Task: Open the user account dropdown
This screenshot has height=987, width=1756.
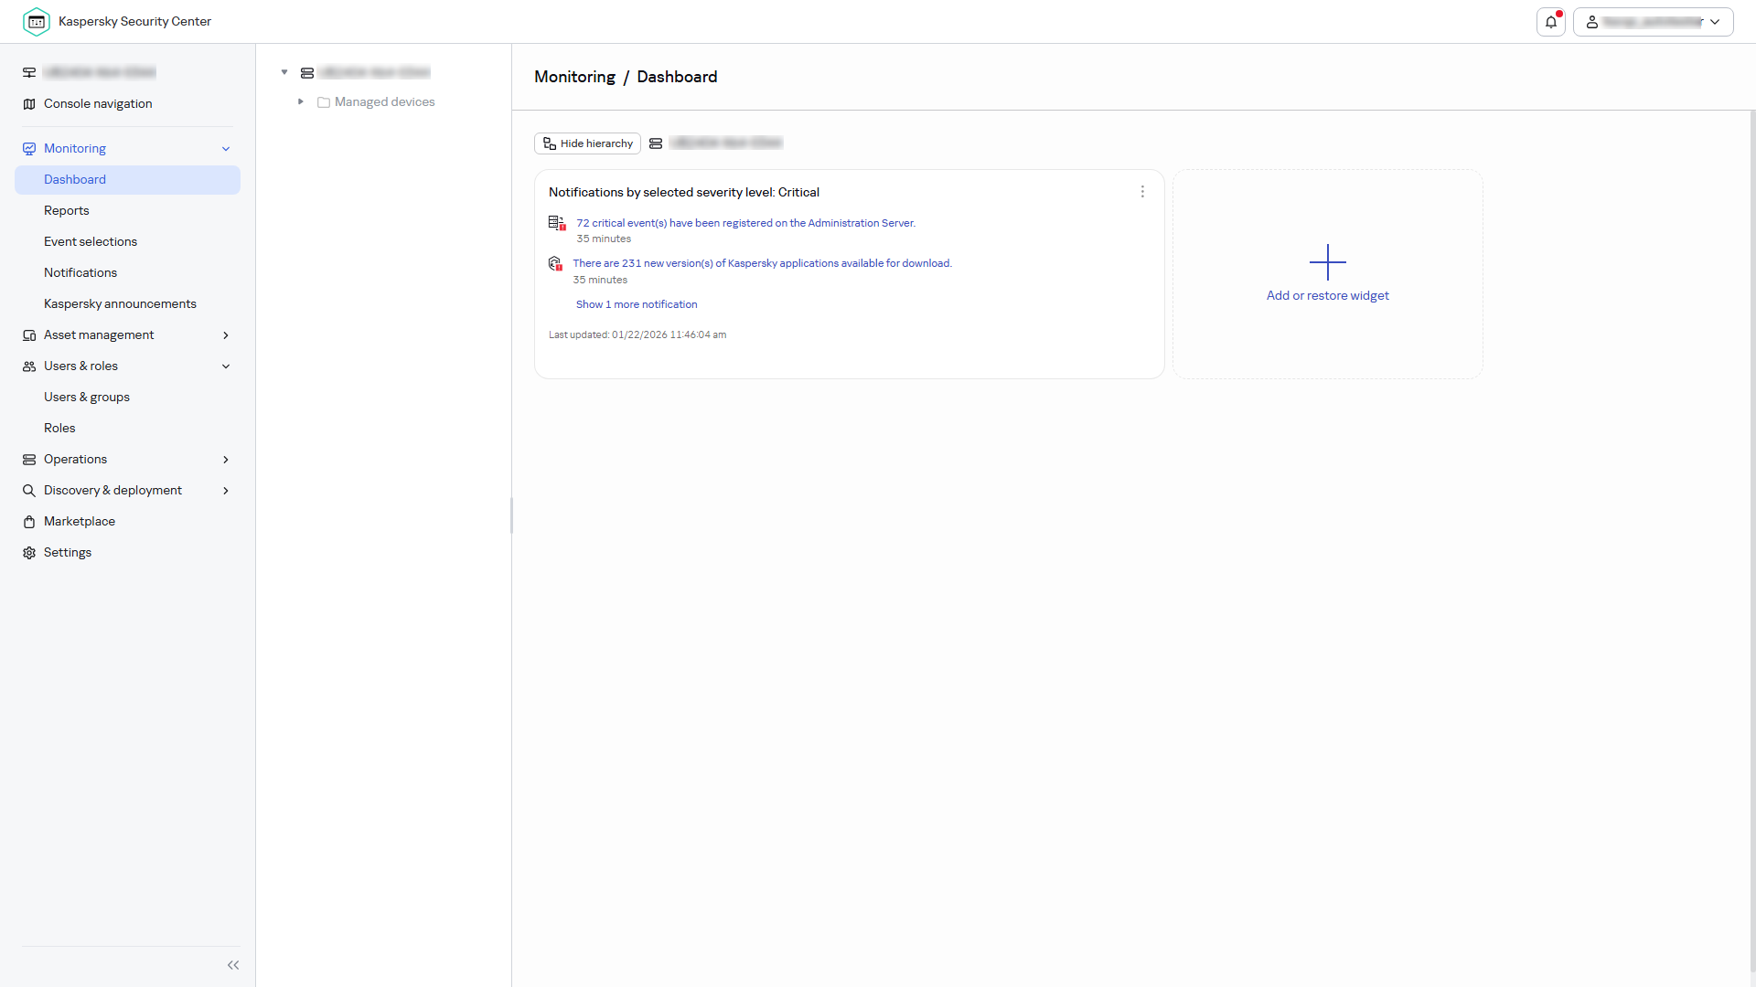Action: [x=1653, y=22]
